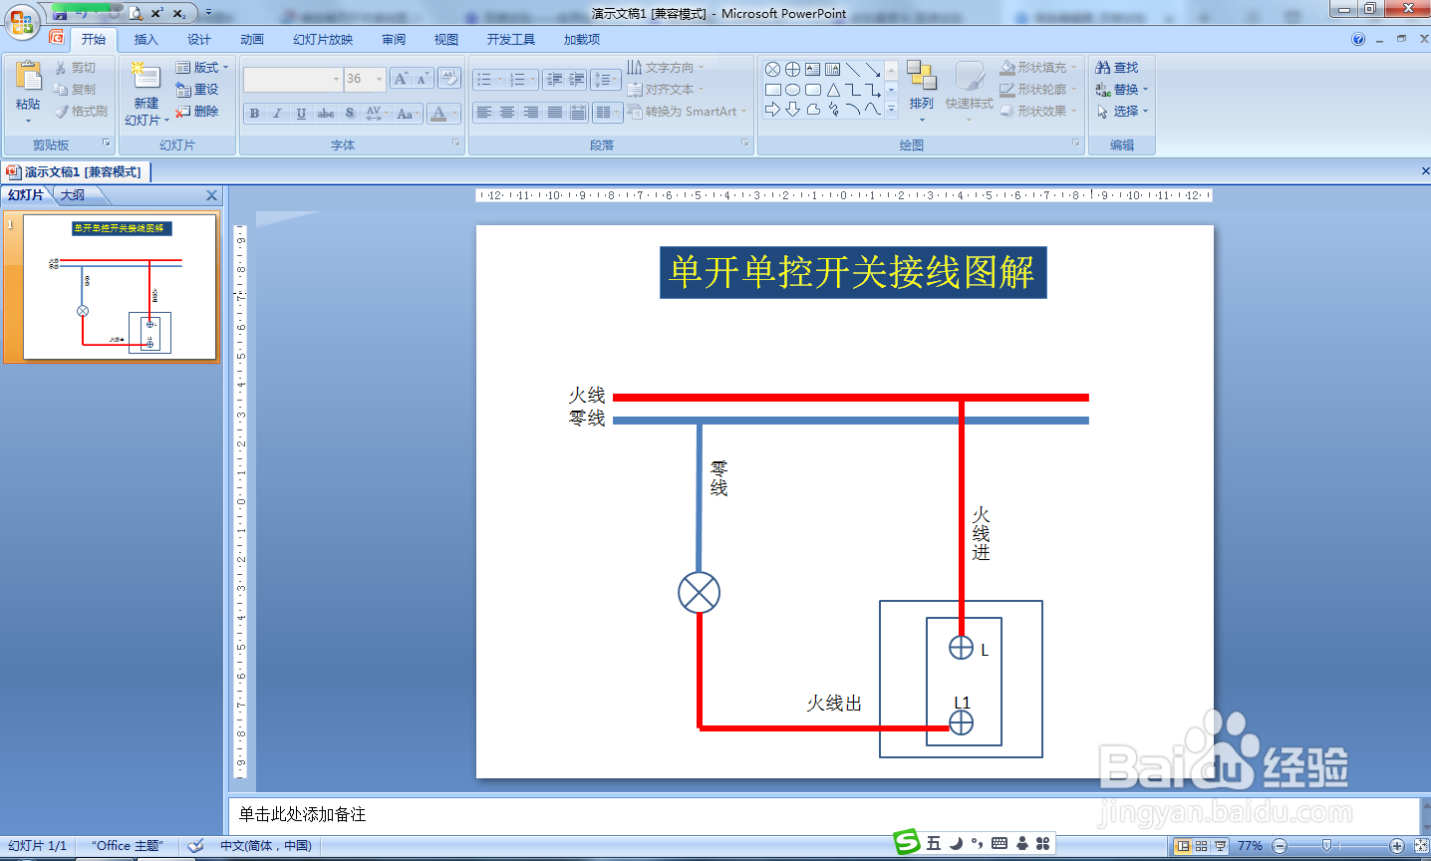Select the rounded rectangle shape
The width and height of the screenshot is (1431, 861).
click(813, 90)
